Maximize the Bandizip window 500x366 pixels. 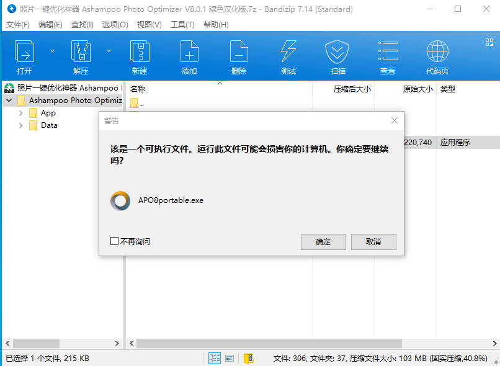tap(458, 9)
